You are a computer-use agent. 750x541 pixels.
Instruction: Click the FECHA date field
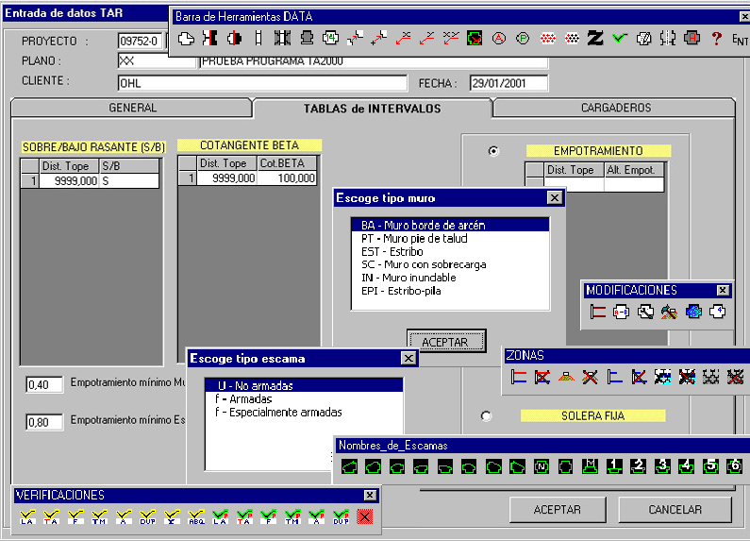pyautogui.click(x=508, y=83)
